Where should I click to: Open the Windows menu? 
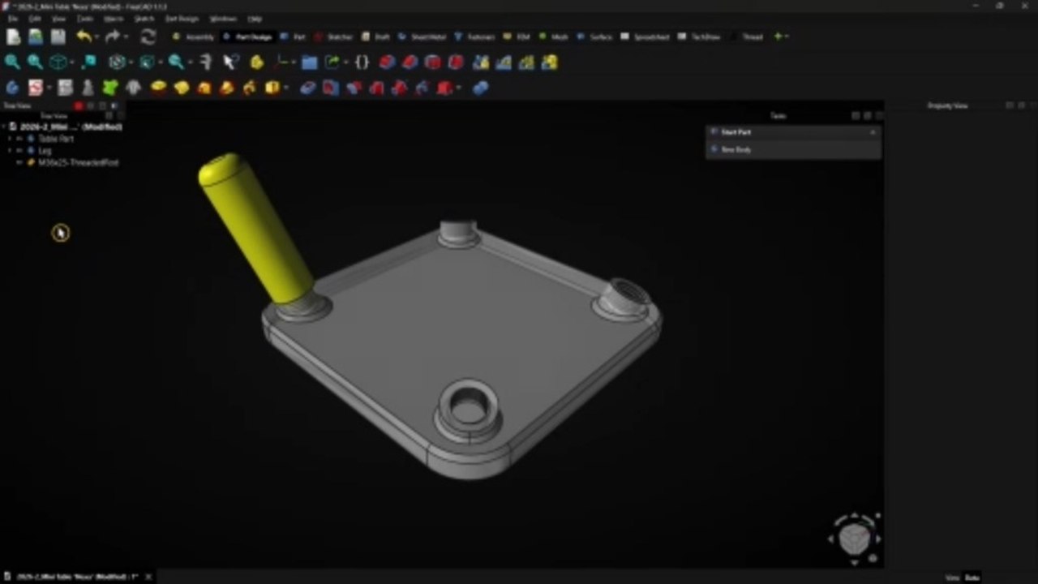coord(223,19)
